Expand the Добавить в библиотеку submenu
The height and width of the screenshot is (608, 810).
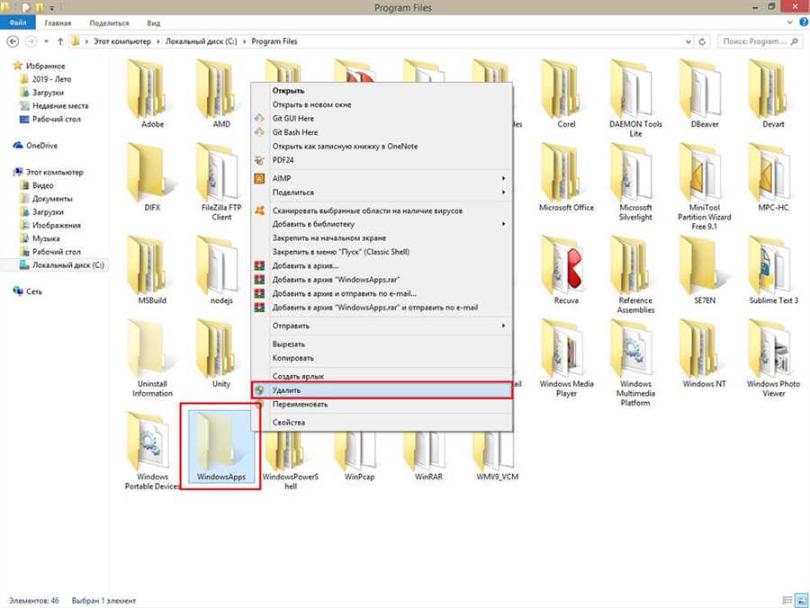[382, 224]
